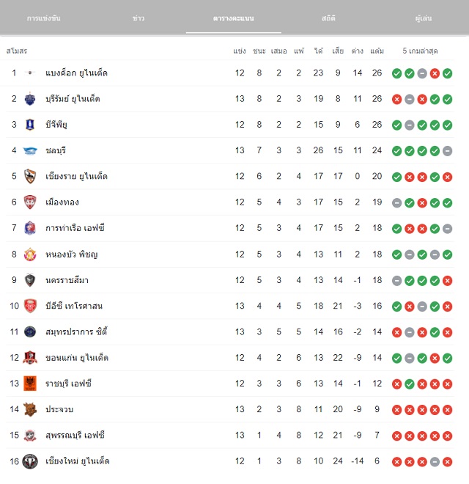Open the นครราชสีมา team name
469x484 pixels.
pos(67,280)
